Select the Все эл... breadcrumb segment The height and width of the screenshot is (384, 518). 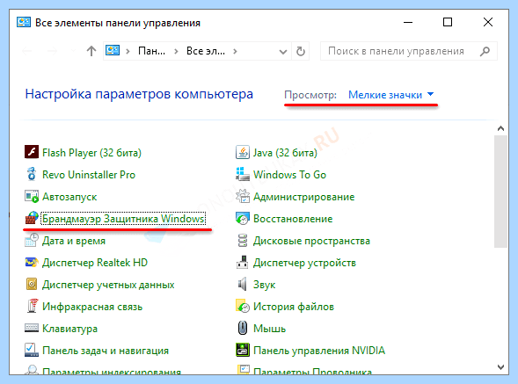click(206, 51)
